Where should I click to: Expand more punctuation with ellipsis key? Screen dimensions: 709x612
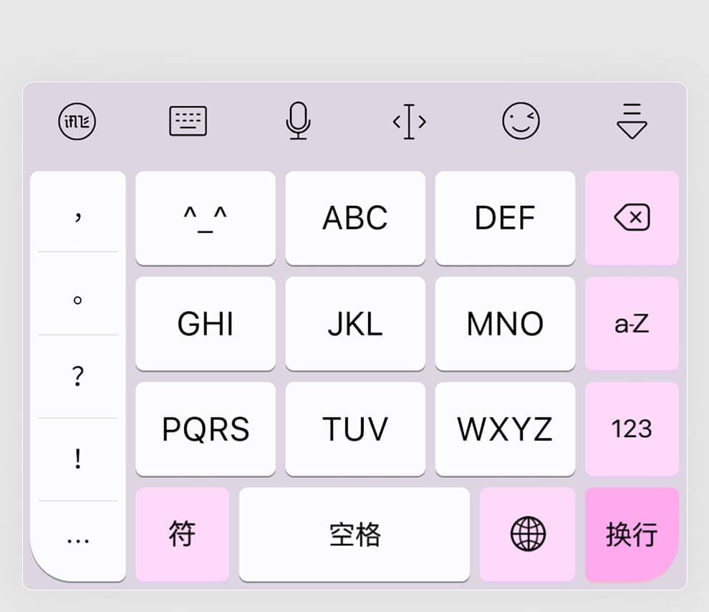click(78, 540)
